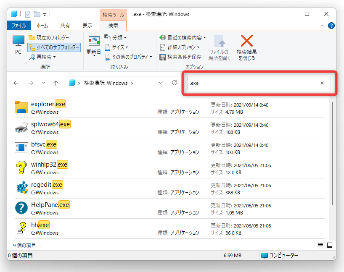
Task: Switch to large icons view in status bar
Action: click(330, 245)
